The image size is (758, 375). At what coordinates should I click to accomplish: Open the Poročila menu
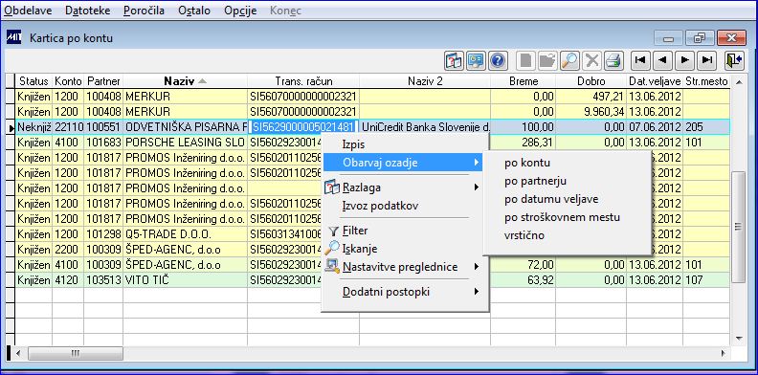click(x=145, y=11)
